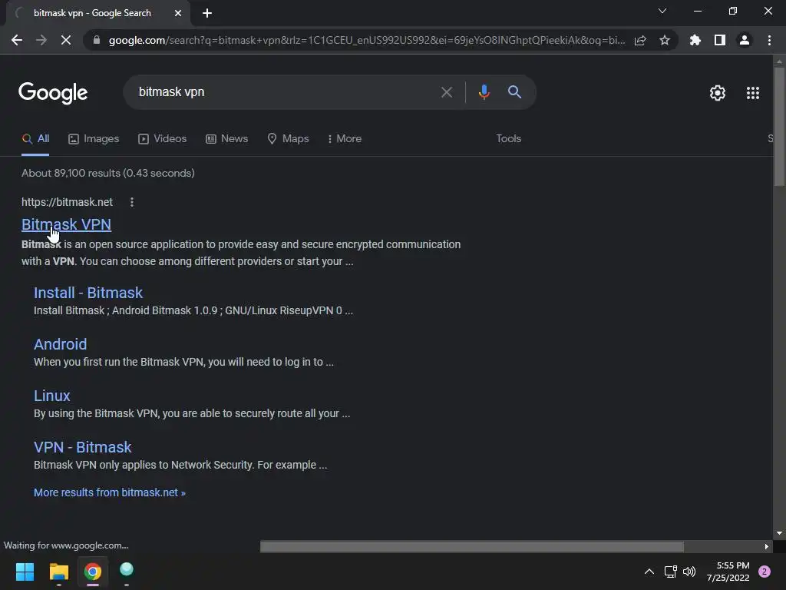Open the Chrome extensions puzzle icon
The width and height of the screenshot is (786, 590).
pos(695,40)
